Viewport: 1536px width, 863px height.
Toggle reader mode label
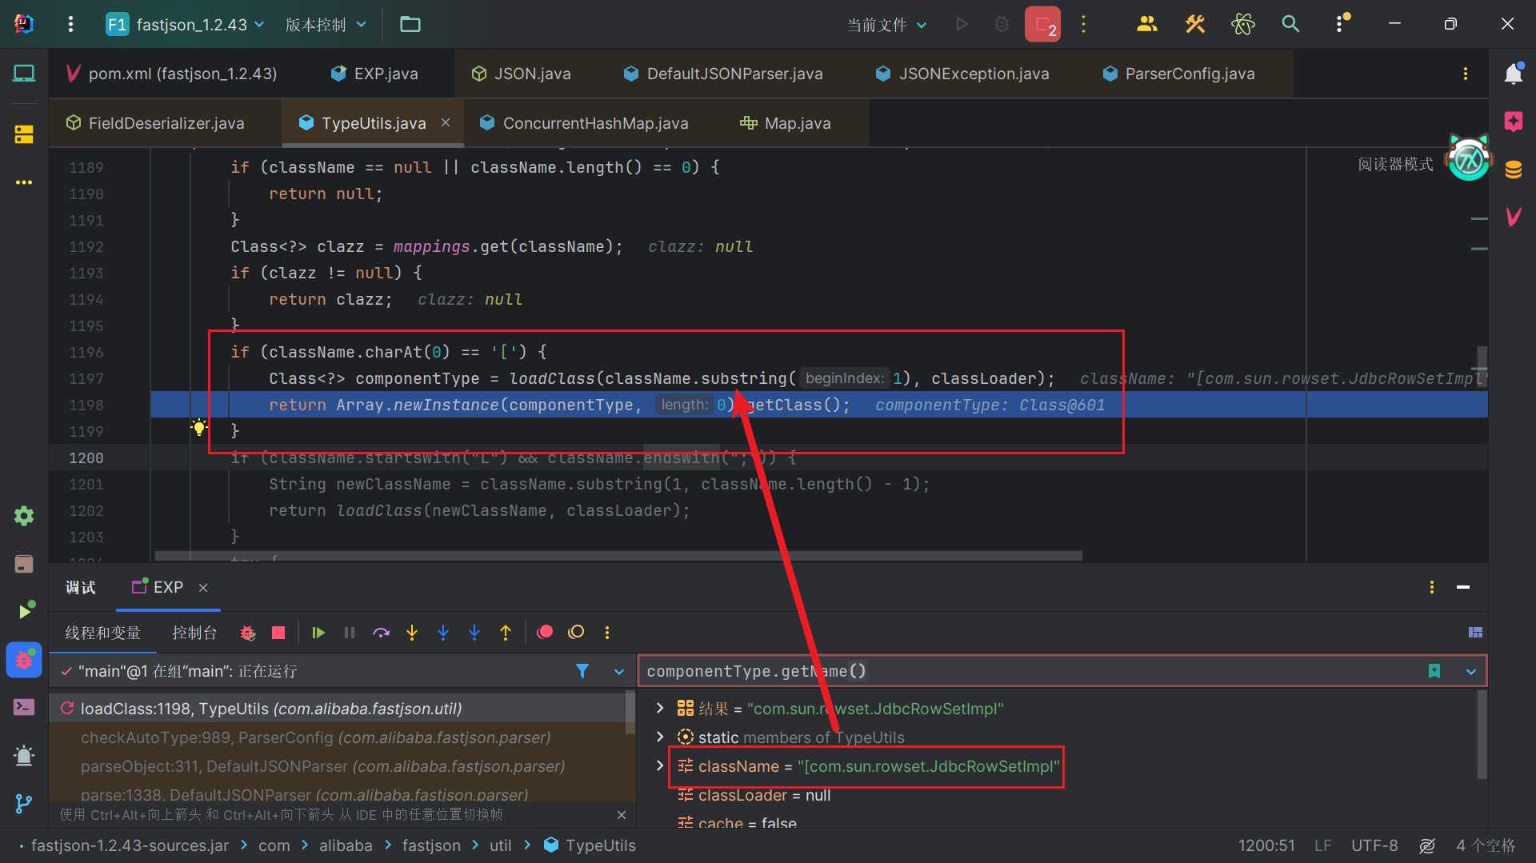click(1395, 164)
